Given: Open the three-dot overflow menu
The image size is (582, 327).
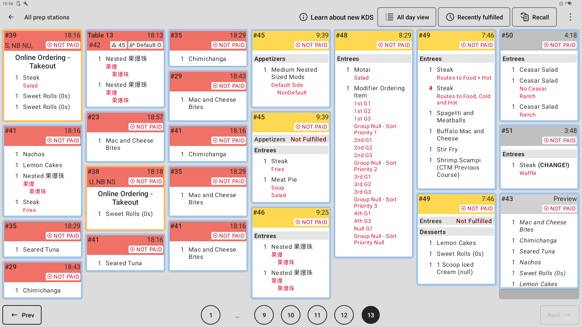Looking at the screenshot, I should click(x=570, y=17).
